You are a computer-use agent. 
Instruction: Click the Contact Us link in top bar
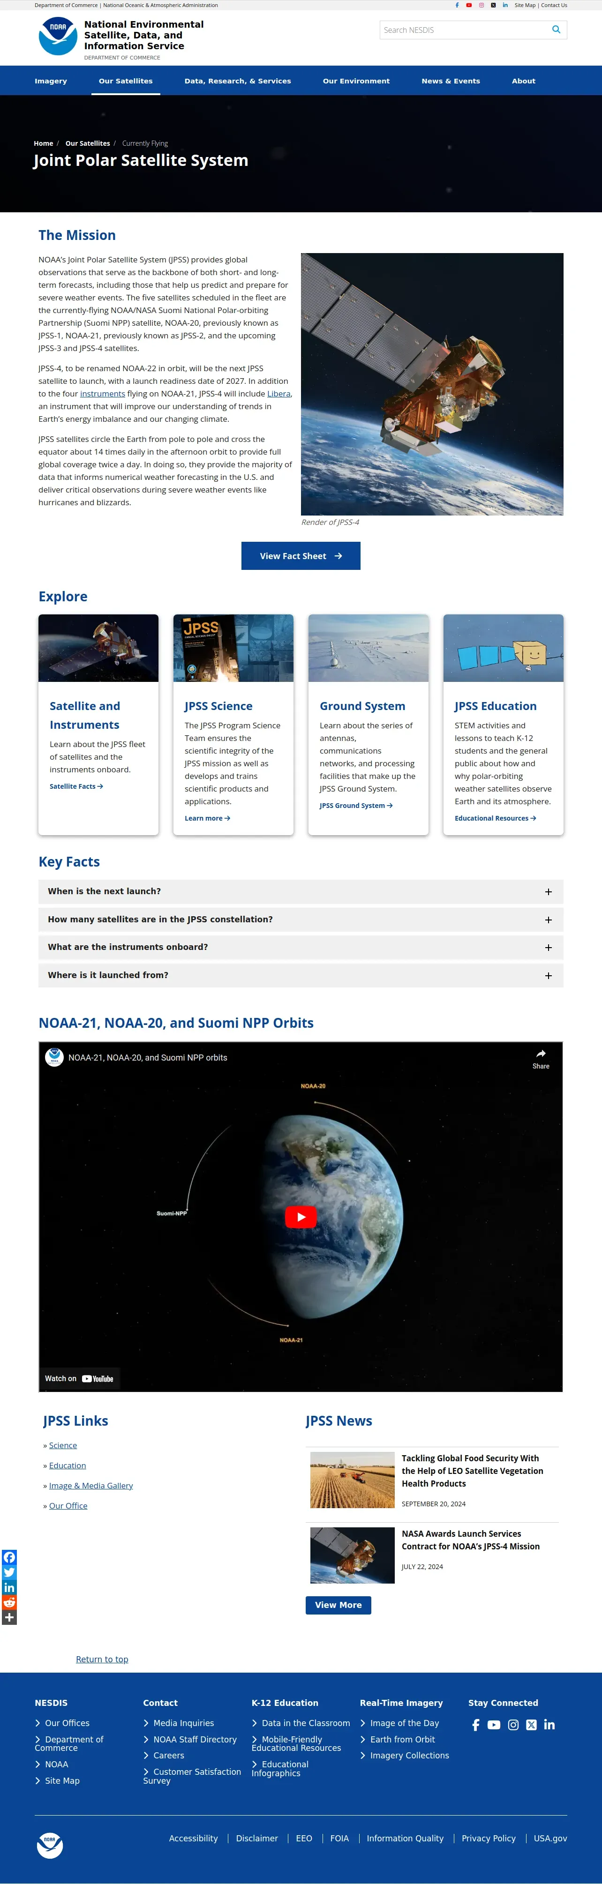tap(554, 5)
